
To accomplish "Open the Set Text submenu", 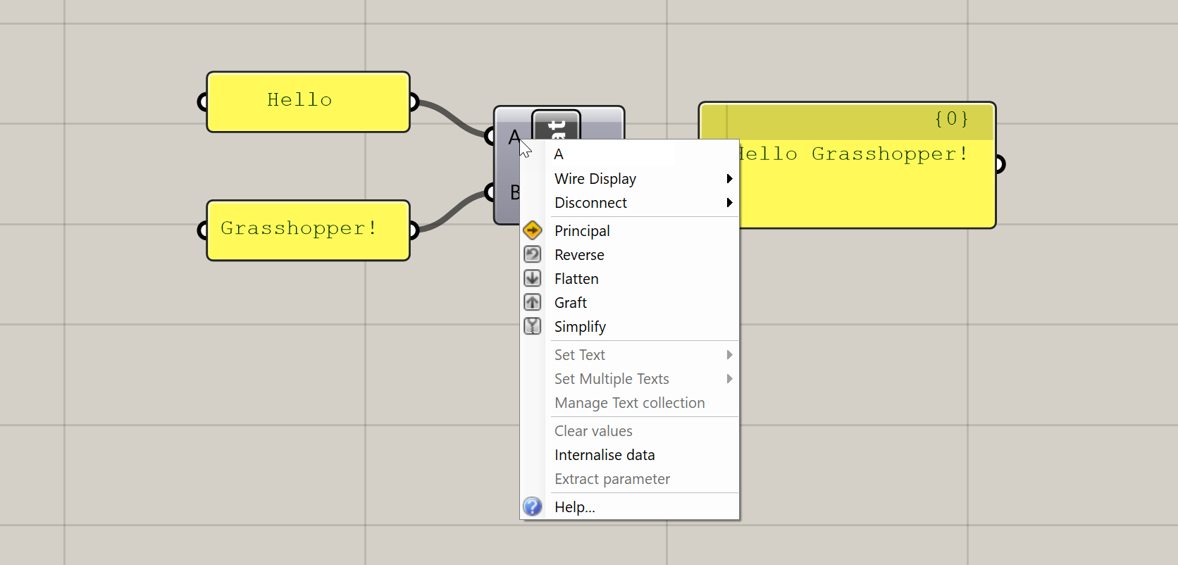I will 630,355.
